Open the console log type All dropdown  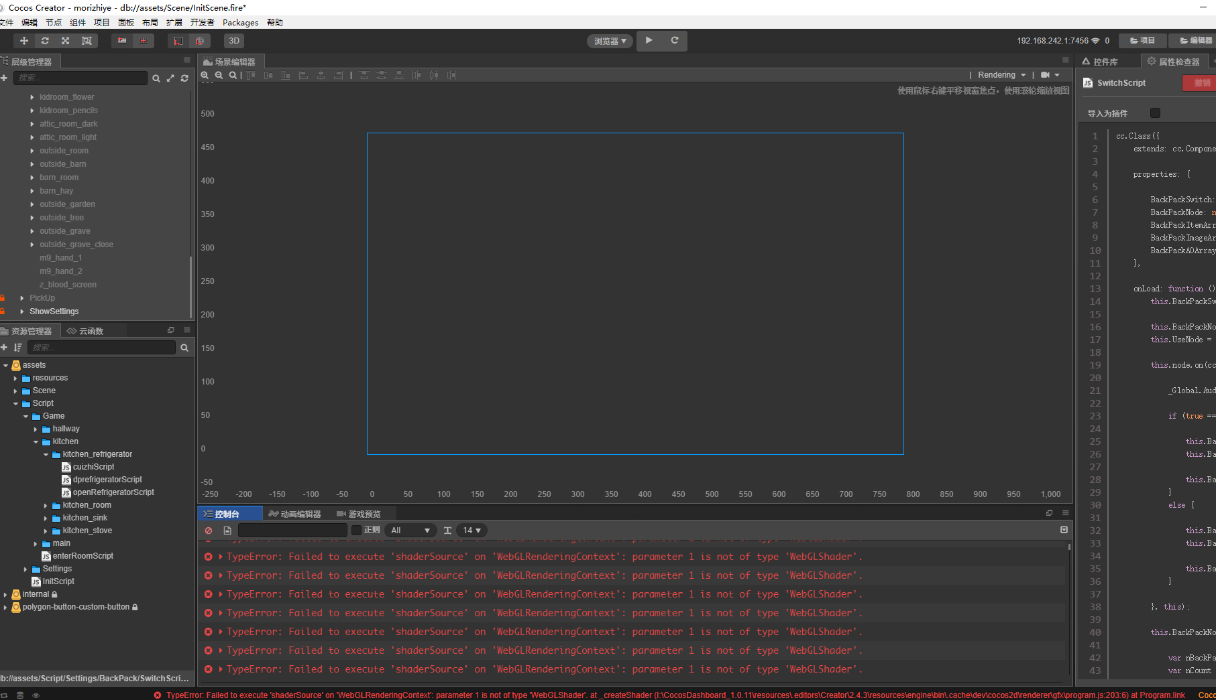click(410, 531)
